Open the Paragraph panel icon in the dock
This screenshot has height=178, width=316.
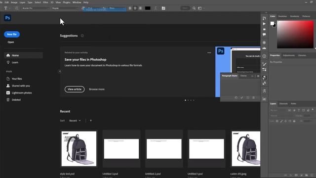point(264,91)
